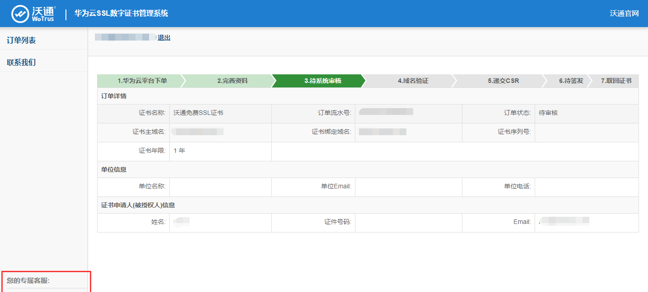
Task: Select step 7.取回证书
Action: click(616, 81)
